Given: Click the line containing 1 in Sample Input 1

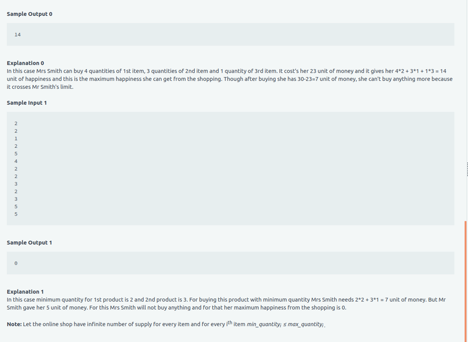Looking at the screenshot, I should click(x=16, y=139).
